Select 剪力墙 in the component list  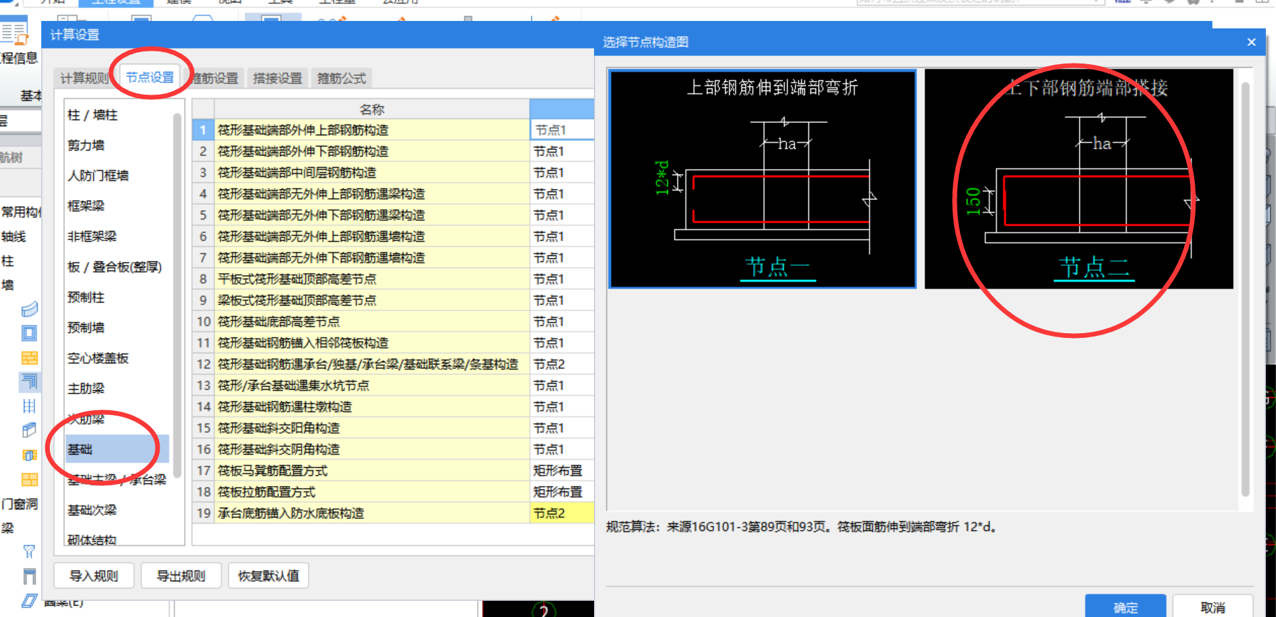tap(86, 145)
